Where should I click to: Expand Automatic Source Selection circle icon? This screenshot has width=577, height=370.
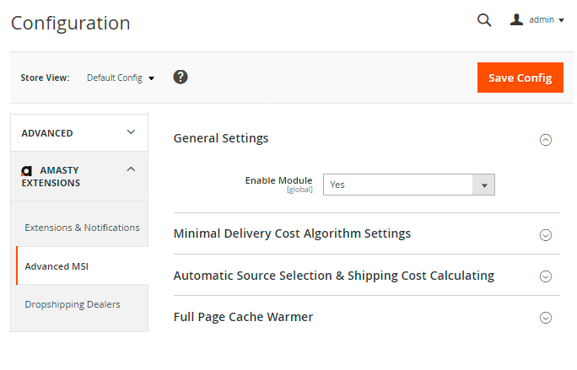(546, 276)
